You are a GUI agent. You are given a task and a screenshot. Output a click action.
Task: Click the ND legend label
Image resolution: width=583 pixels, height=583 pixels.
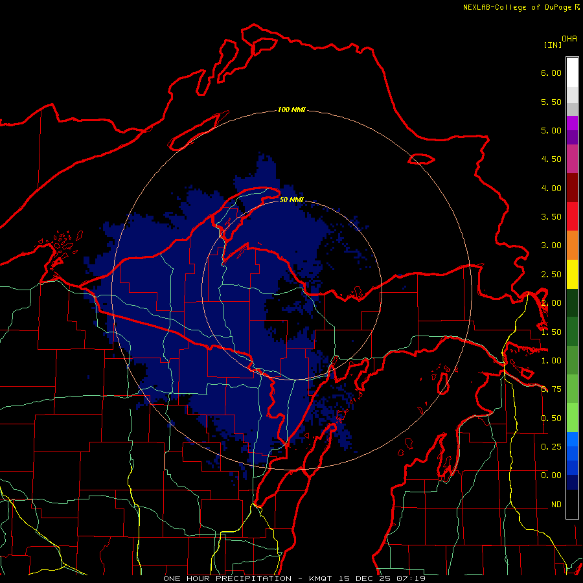coord(556,505)
